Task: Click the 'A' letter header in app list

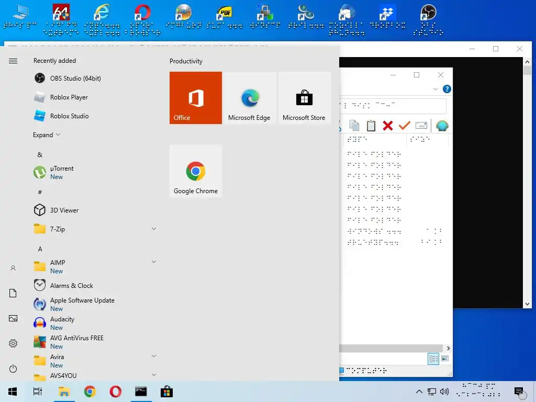Action: coord(40,249)
